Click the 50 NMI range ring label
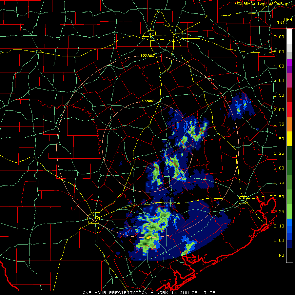Screen dimensions: 295x295 click(x=147, y=101)
